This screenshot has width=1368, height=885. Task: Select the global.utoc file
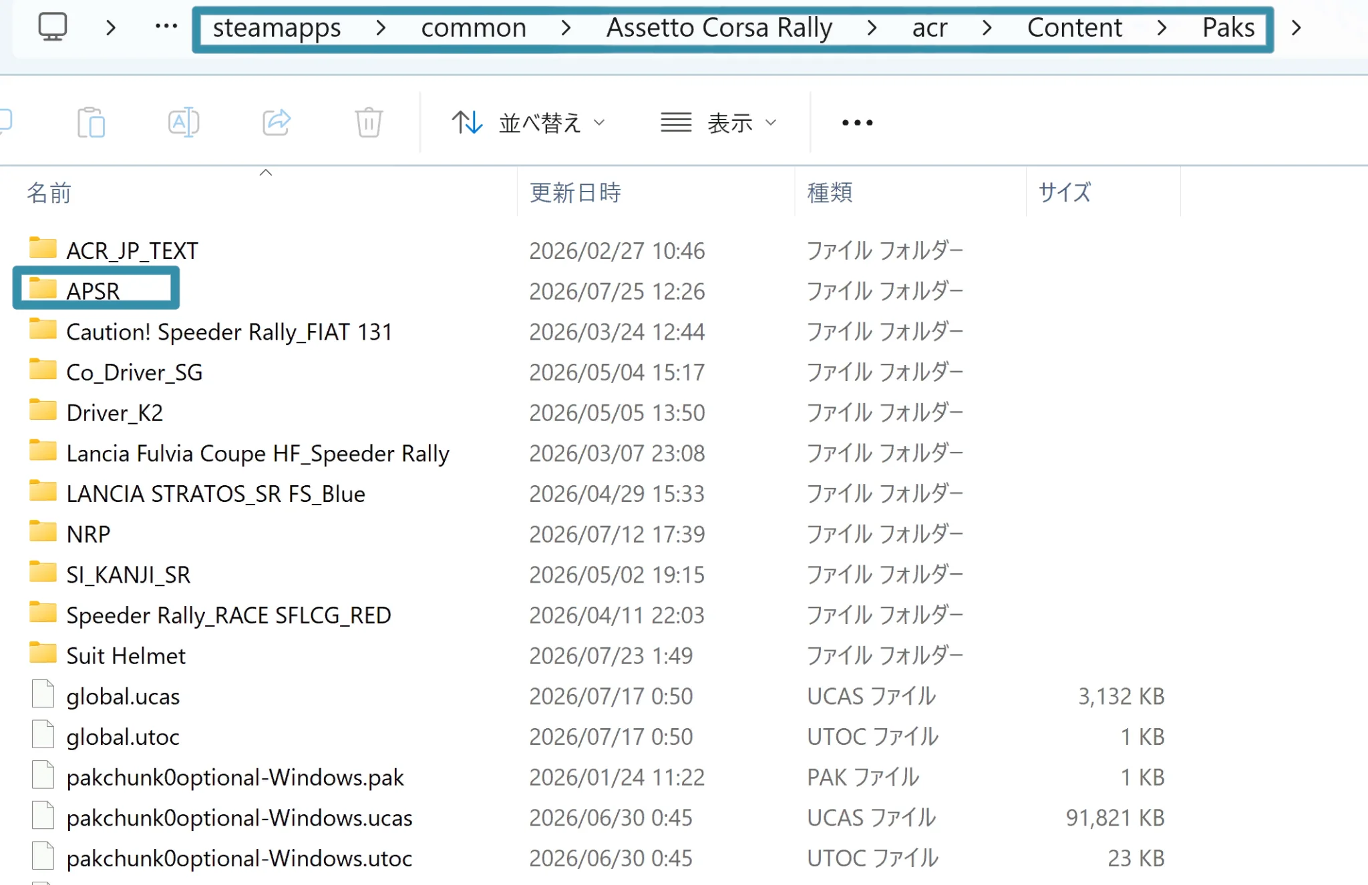[x=123, y=737]
